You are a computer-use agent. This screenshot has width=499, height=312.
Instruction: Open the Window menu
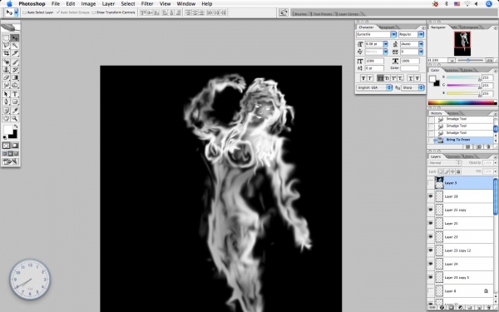tap(185, 4)
